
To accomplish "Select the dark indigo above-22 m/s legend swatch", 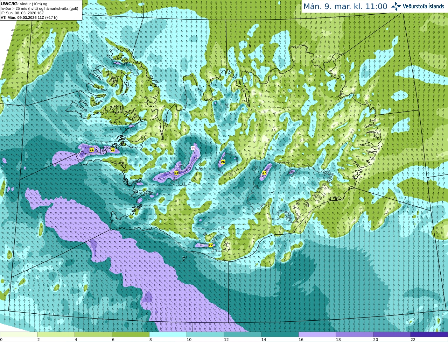I will click(x=429, y=334).
